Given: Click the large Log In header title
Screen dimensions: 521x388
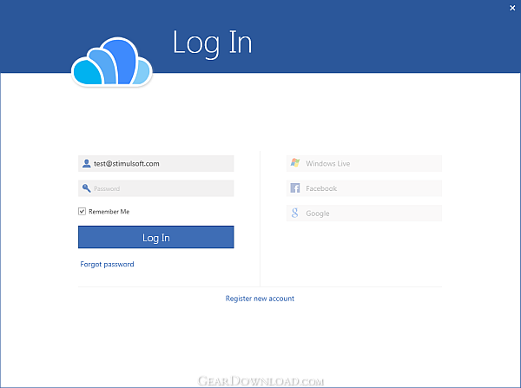Looking at the screenshot, I should click(213, 43).
